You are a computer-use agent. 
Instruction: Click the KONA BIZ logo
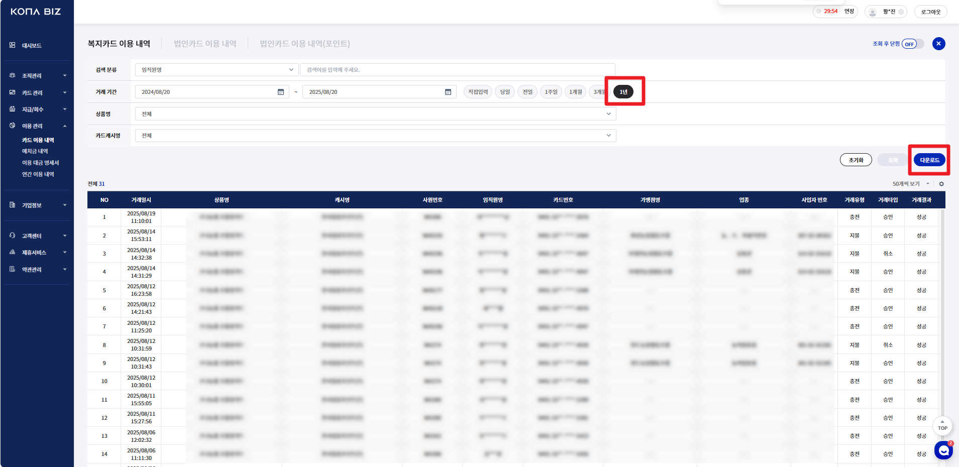(x=36, y=12)
